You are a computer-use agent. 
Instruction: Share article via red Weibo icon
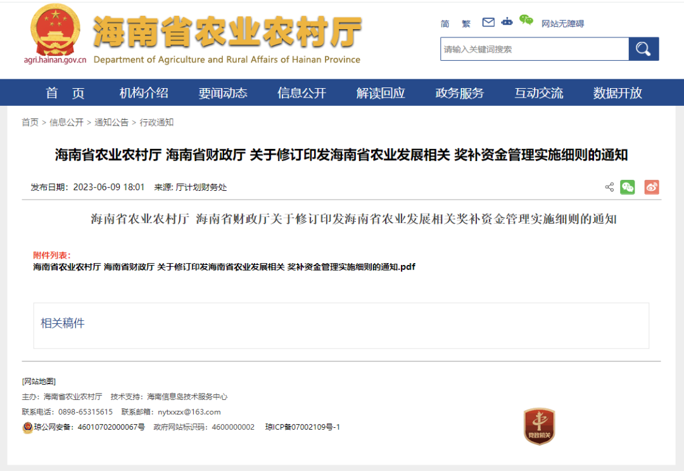(652, 187)
